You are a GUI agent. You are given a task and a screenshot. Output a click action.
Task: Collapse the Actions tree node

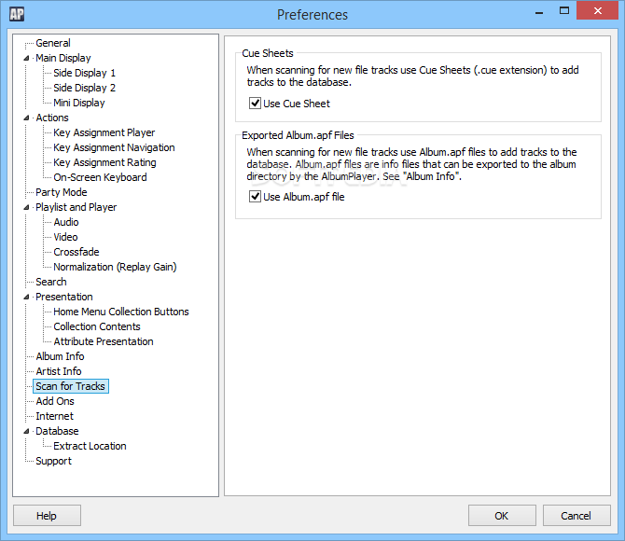coord(26,118)
